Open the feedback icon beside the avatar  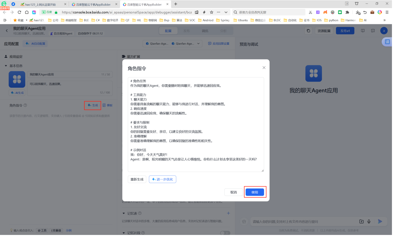point(373,31)
